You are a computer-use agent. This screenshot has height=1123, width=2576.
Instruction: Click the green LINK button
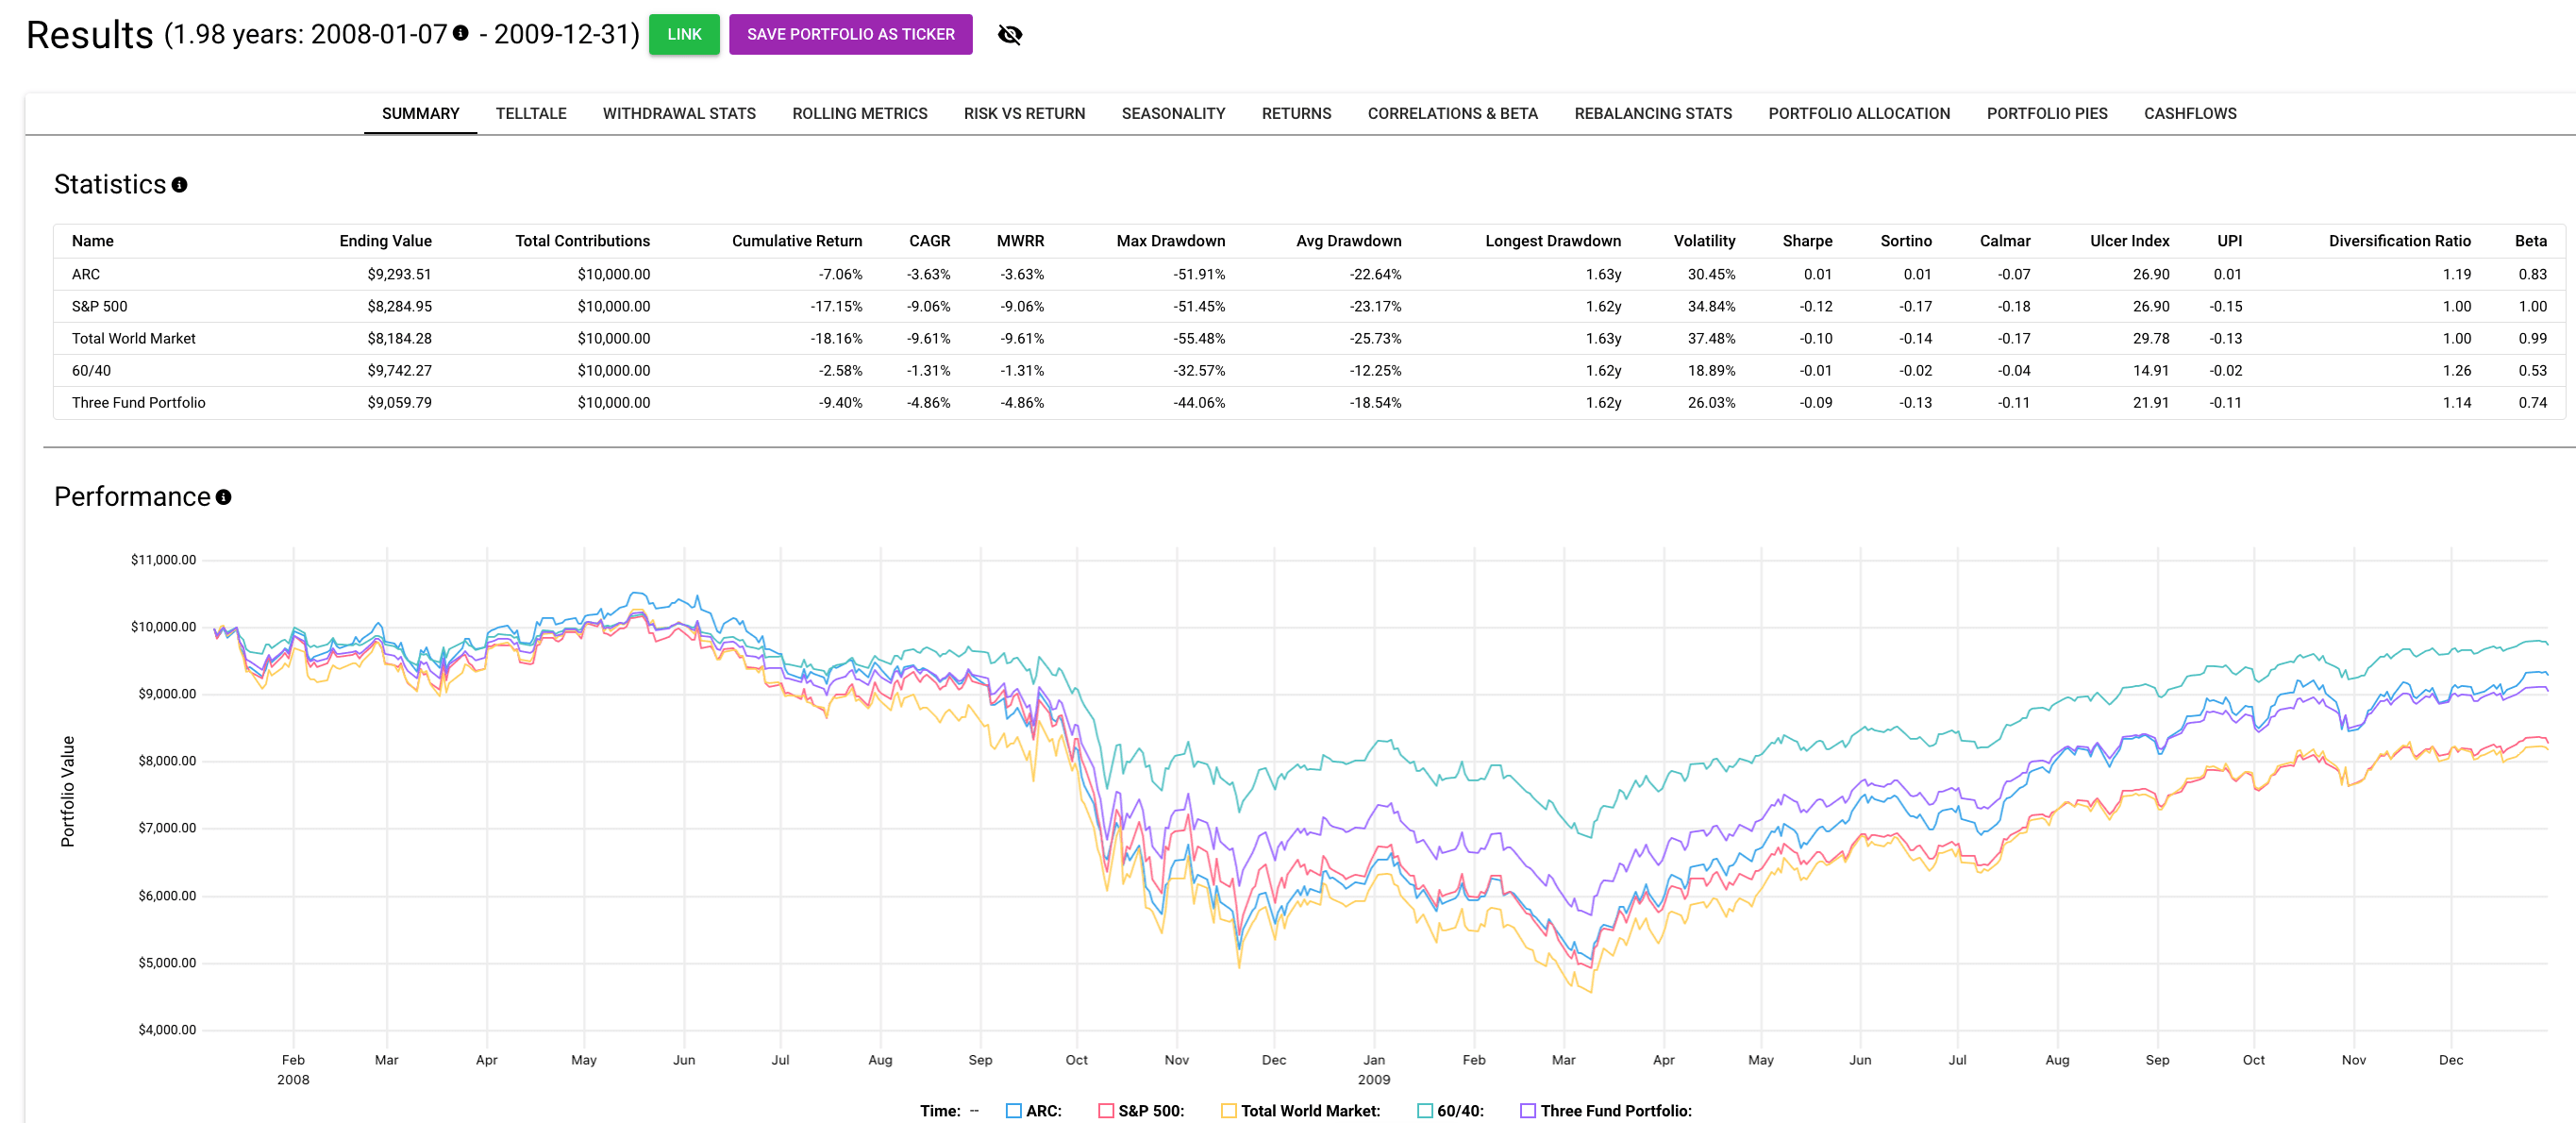click(x=685, y=33)
